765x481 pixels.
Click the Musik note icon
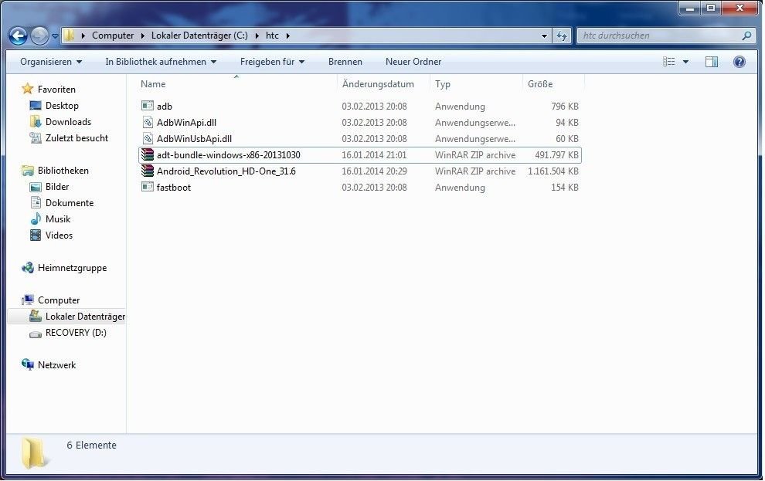[36, 218]
